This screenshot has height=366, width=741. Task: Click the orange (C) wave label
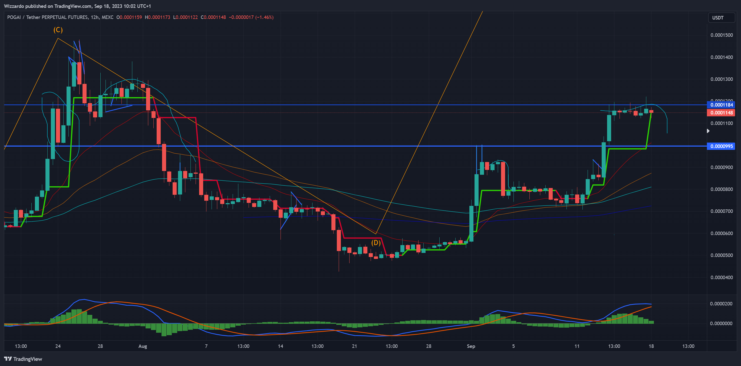58,30
